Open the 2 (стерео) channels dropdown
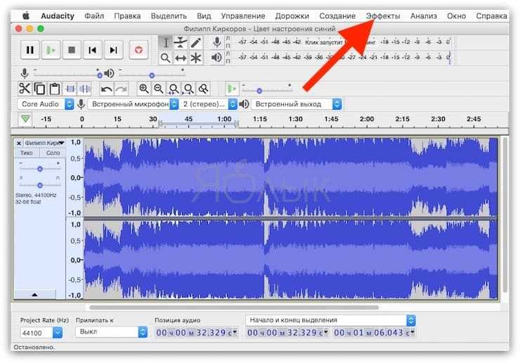 pos(208,104)
